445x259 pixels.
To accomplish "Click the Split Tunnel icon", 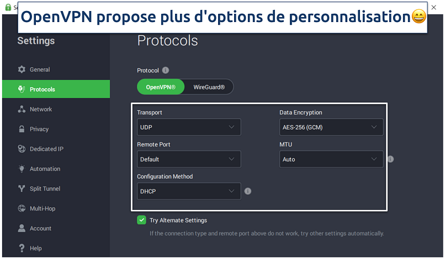I will coord(22,188).
